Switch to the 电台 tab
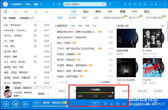Image resolution: width=168 pixels, height=110 pixels. click(86, 11)
